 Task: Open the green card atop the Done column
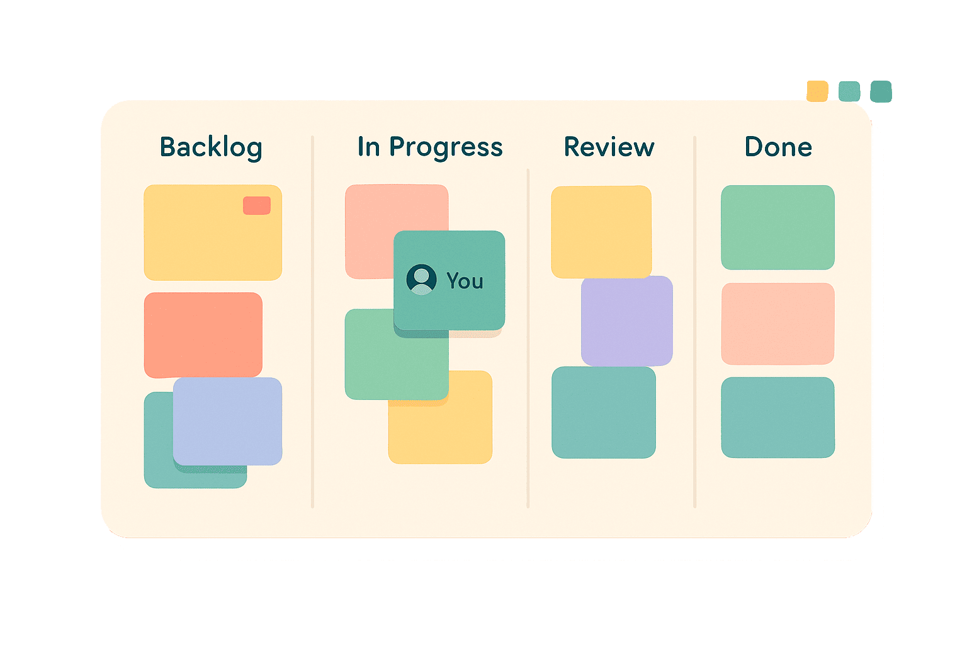(x=778, y=227)
